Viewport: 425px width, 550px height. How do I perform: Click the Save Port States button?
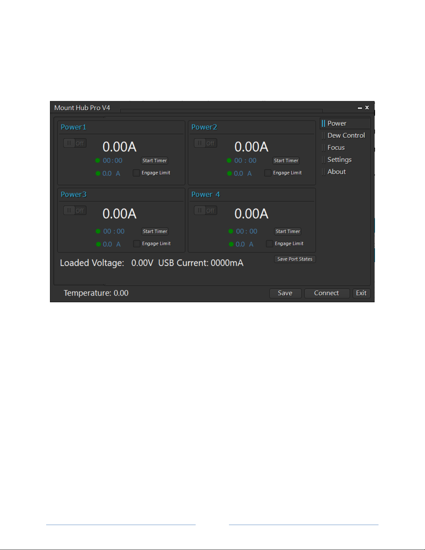point(295,259)
